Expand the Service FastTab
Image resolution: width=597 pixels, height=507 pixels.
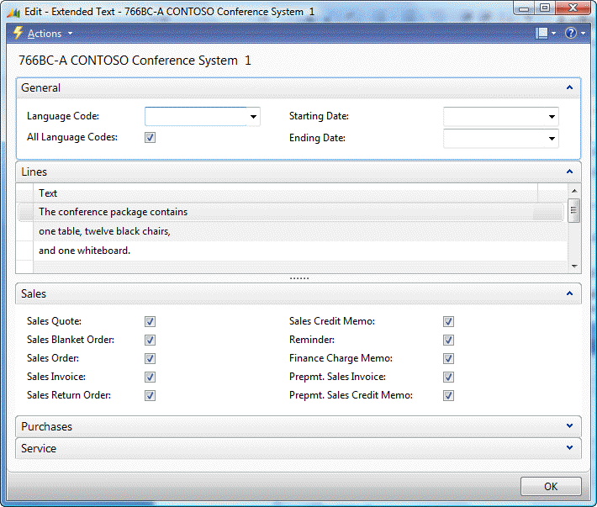point(569,447)
